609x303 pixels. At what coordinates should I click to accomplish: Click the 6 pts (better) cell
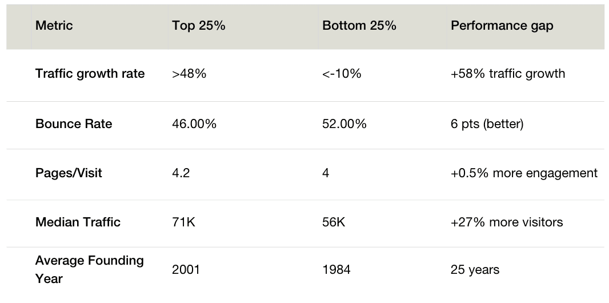487,123
